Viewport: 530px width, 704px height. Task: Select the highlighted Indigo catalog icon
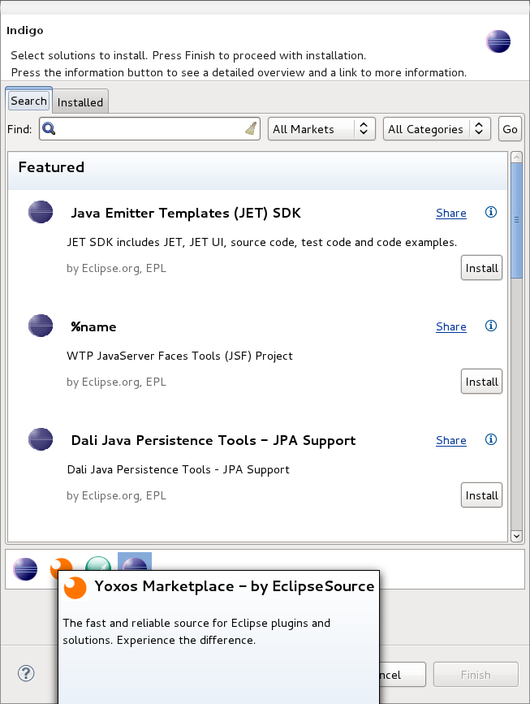[x=135, y=562]
